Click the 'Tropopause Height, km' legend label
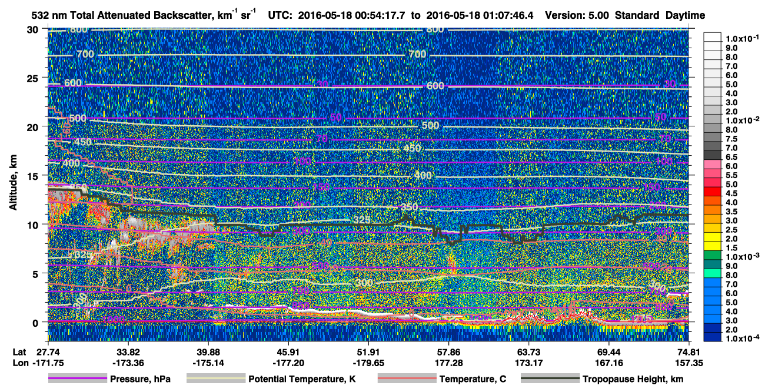 [633, 380]
